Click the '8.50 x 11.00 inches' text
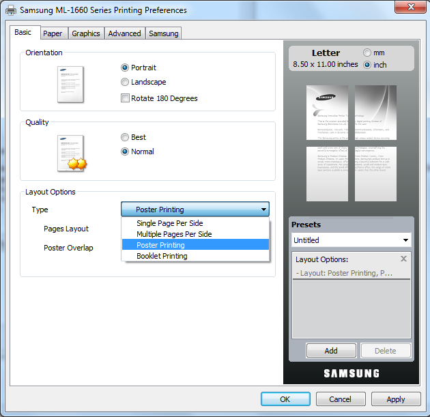Image resolution: width=430 pixels, height=417 pixels. click(x=326, y=64)
